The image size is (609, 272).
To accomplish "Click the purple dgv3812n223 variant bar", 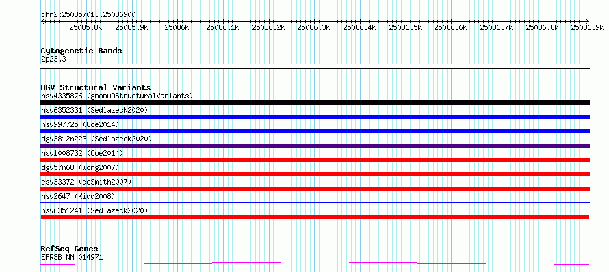I will click(x=315, y=146).
